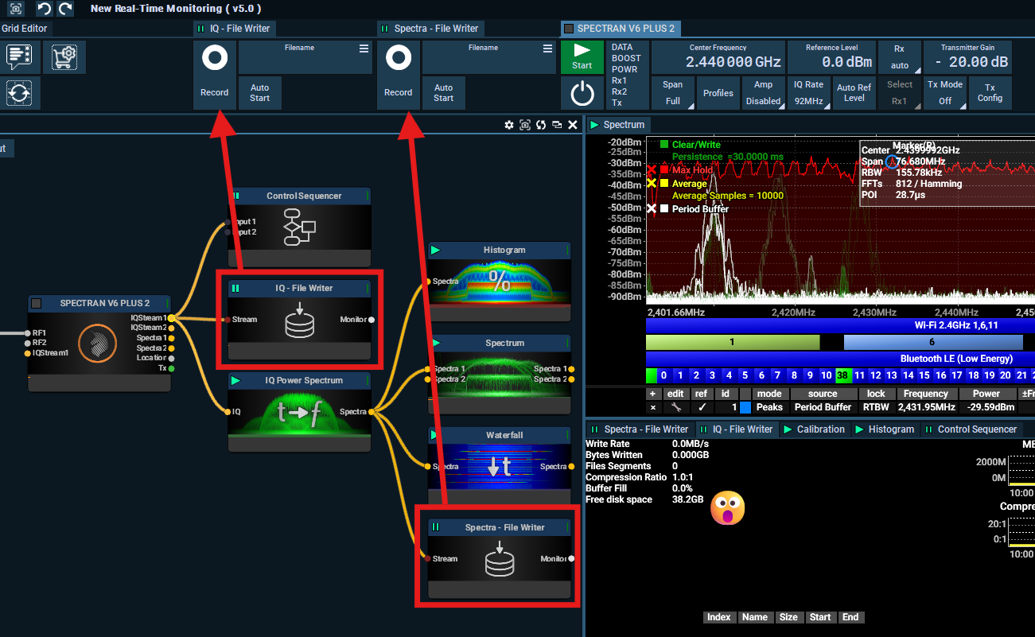Open the Grid Editor cart-with-gear icon

(x=64, y=56)
